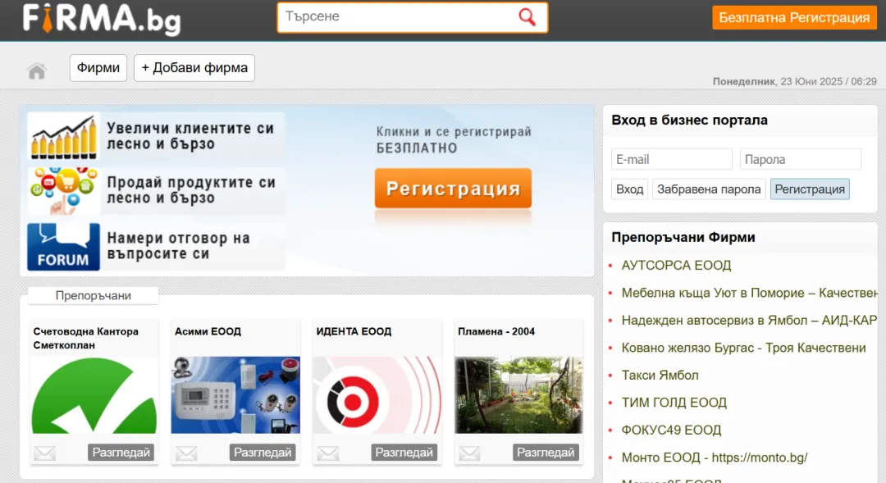The width and height of the screenshot is (886, 483).
Task: Open Надежден автосервиз в Ямбол link
Action: pos(749,321)
